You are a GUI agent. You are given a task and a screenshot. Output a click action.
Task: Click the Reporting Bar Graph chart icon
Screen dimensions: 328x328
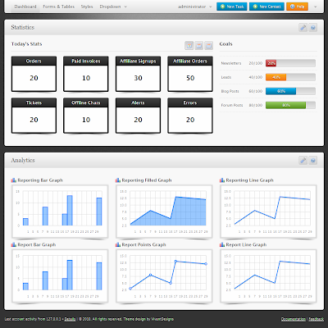coord(14,180)
